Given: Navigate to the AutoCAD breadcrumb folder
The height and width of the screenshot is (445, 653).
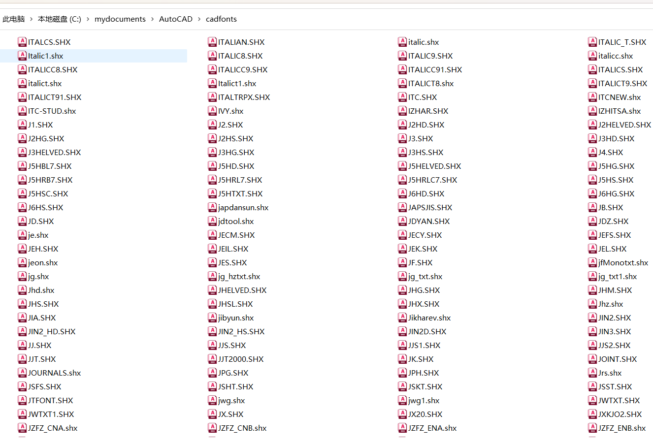Looking at the screenshot, I should point(175,19).
